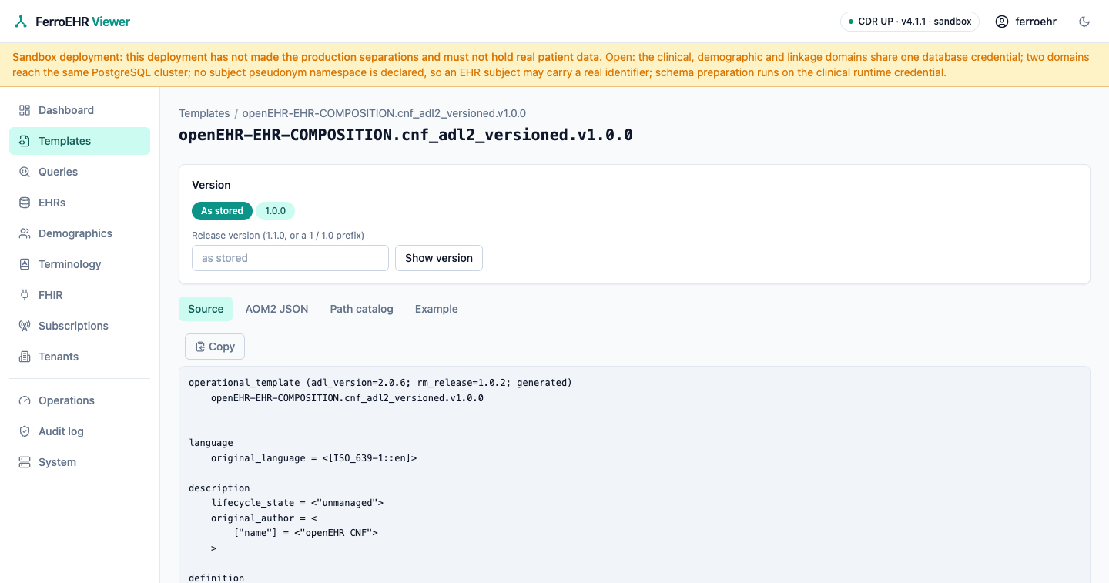This screenshot has width=1109, height=583.
Task: Click the Terminology book icon
Action: pyautogui.click(x=25, y=264)
